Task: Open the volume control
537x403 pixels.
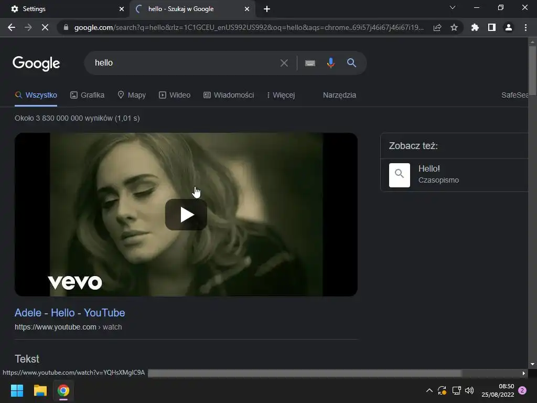Action: tap(469, 390)
